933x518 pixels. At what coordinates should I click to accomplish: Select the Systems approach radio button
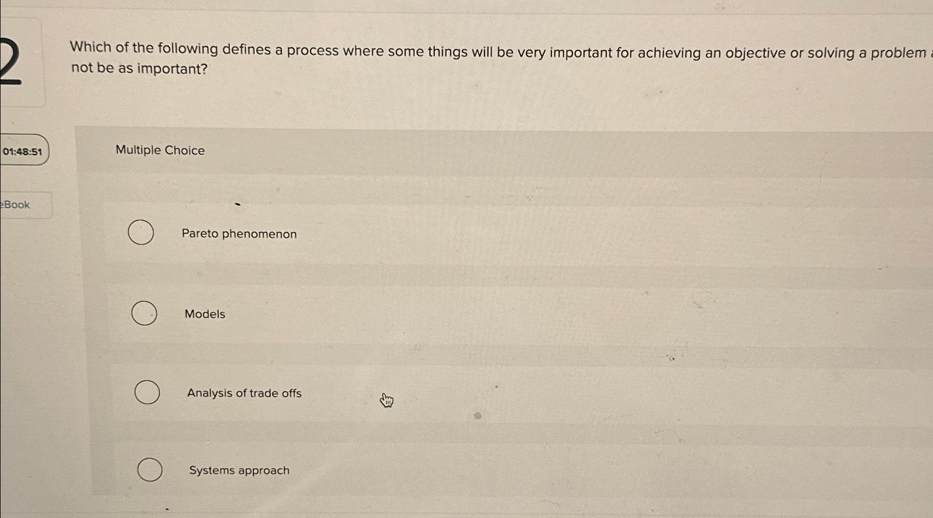150,470
